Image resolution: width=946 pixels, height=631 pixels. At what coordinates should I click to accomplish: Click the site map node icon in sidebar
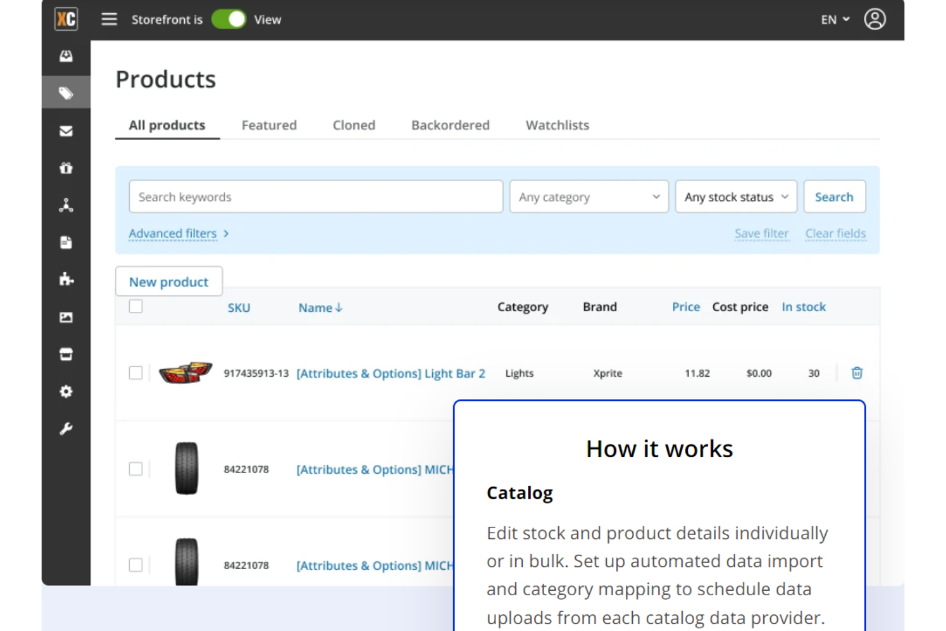point(66,205)
